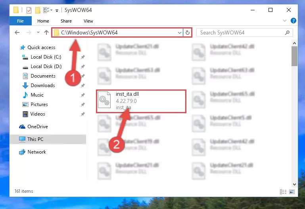Click the Properties checkmark icon in title bar

click(29, 10)
